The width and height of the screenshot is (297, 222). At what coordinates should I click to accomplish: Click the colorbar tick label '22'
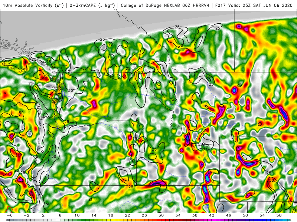pos(127,215)
